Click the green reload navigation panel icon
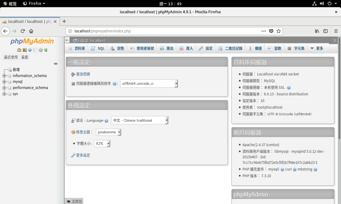 point(46,50)
